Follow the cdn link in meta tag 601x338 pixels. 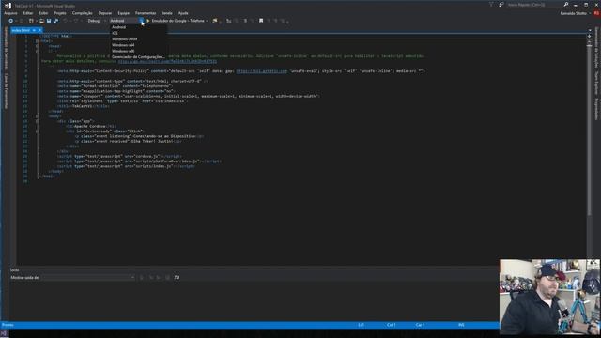click(261, 71)
